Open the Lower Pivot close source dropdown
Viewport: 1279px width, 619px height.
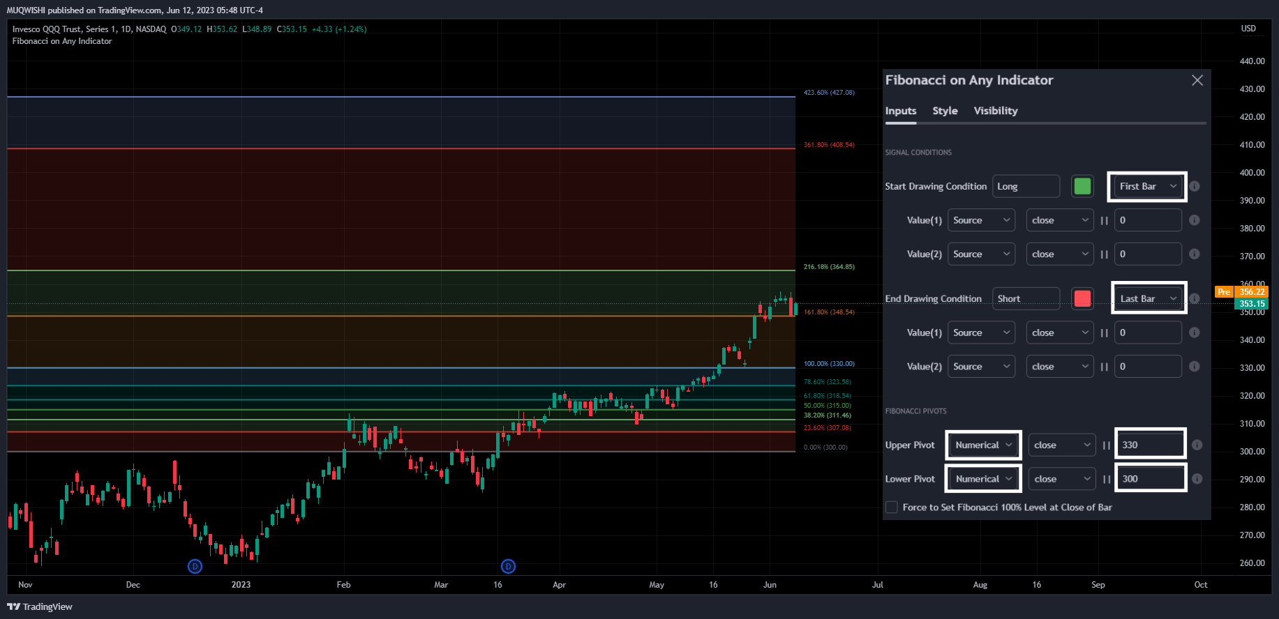[x=1062, y=479]
